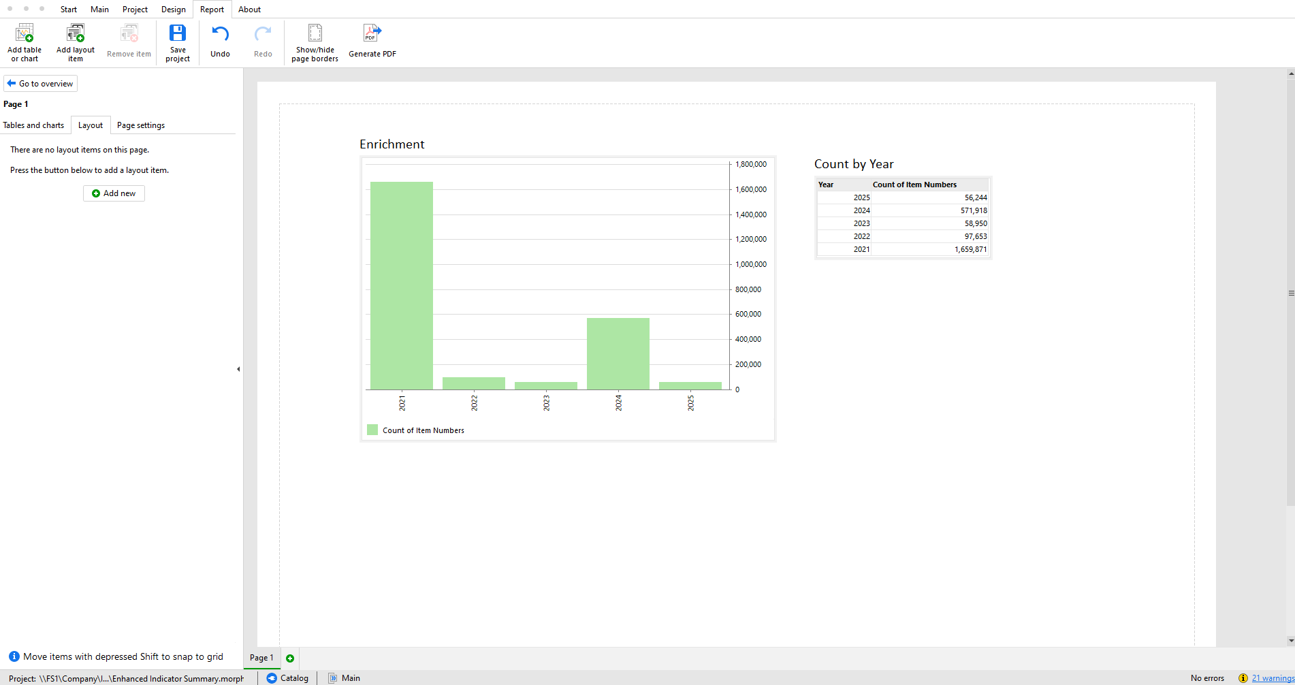Click the green Count of Item Numbers legend swatch
Viewport: 1295px width, 685px height.
point(372,430)
